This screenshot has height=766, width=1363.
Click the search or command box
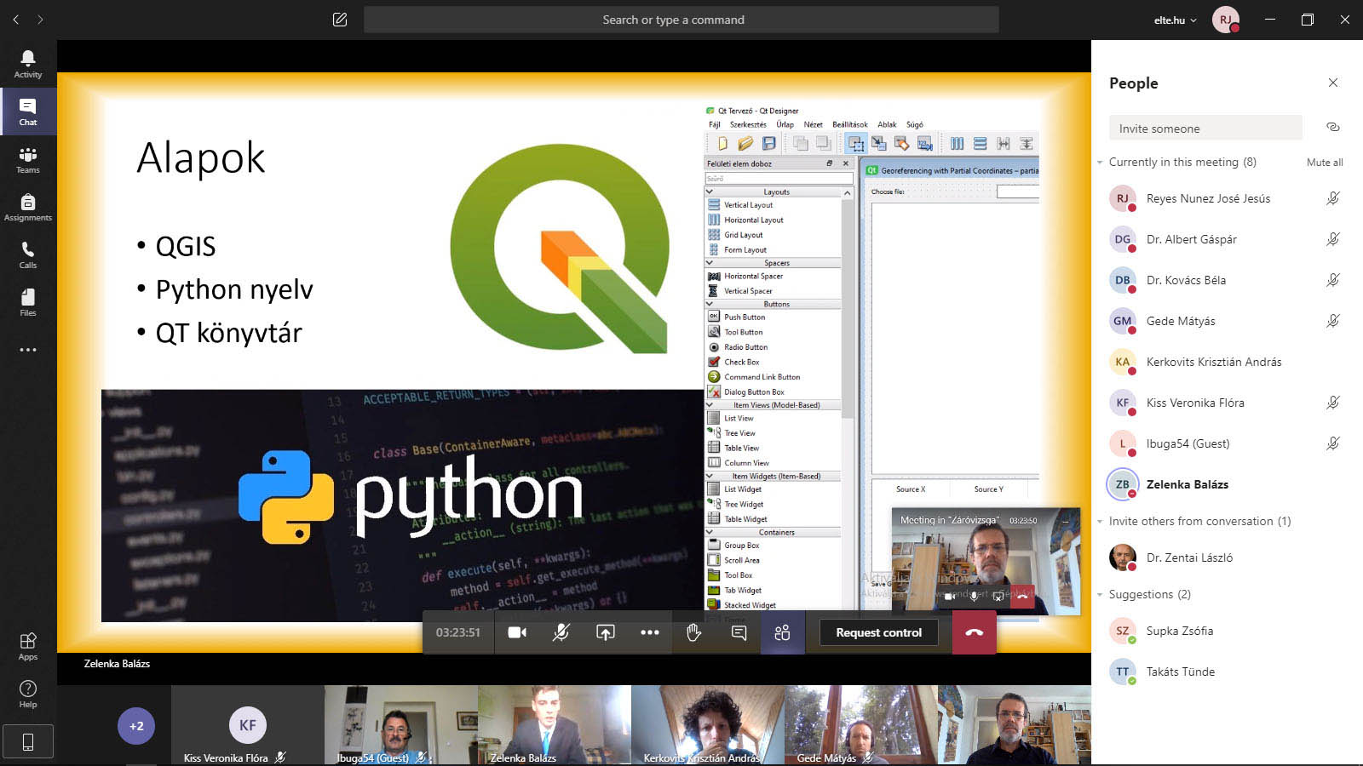(681, 20)
